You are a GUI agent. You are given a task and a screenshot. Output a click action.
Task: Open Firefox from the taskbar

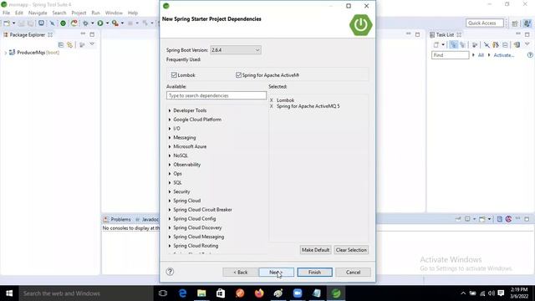[259, 293]
